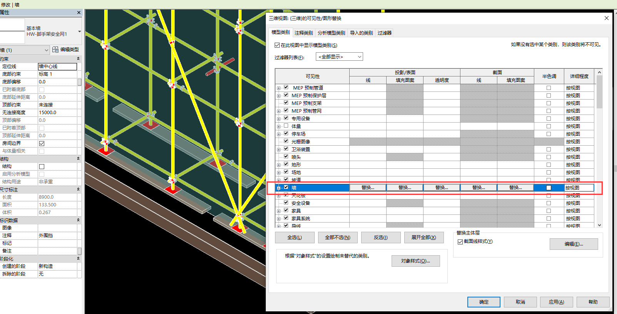Click 替换 under cut 填充图案 for 墙
Image resolution: width=617 pixels, height=314 pixels.
[515, 188]
